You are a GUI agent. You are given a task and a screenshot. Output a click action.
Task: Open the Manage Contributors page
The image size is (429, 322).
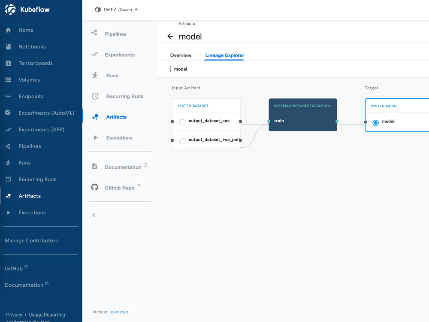click(31, 240)
